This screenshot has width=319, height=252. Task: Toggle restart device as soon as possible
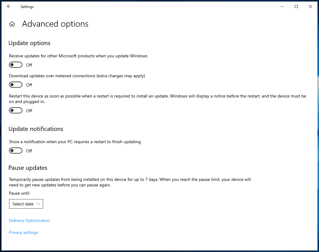(16, 110)
